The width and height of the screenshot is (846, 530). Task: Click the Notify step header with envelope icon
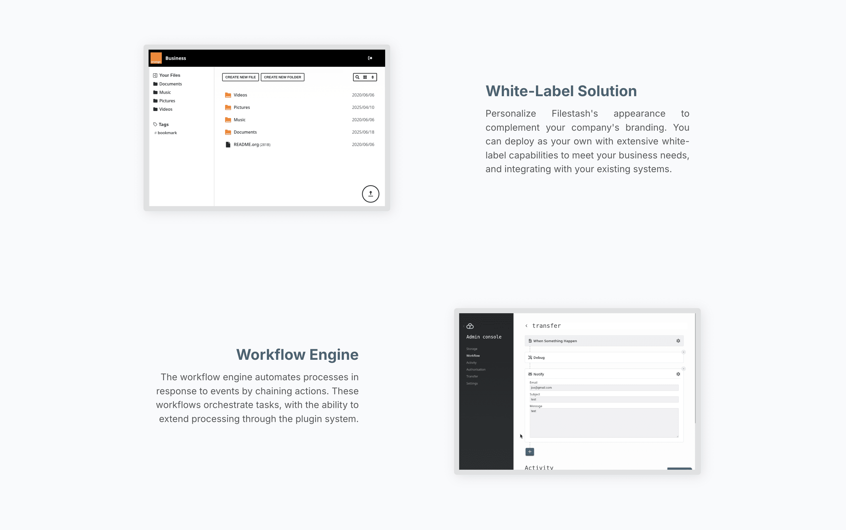536,374
